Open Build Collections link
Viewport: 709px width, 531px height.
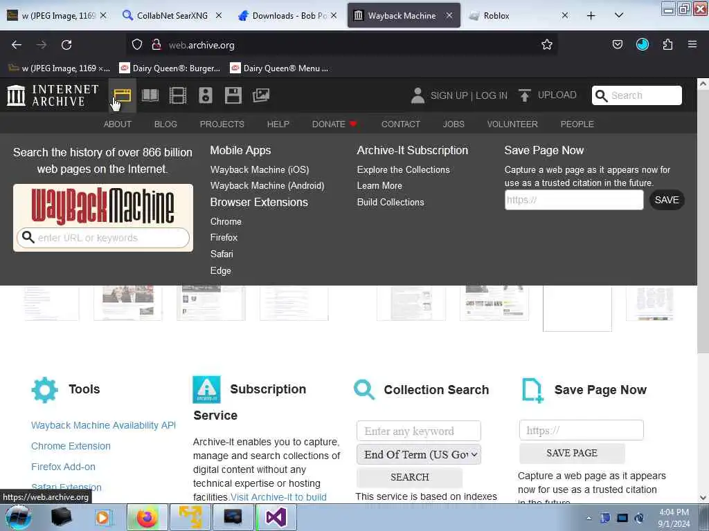point(391,203)
